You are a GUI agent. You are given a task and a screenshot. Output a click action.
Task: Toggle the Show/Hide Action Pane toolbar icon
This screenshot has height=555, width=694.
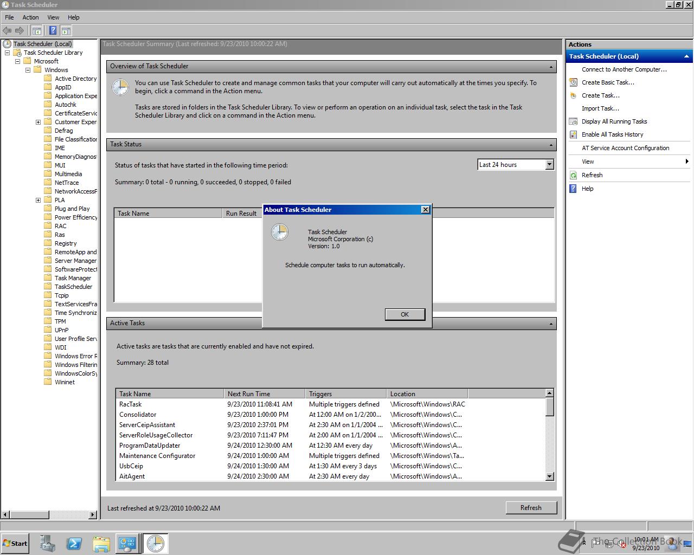pyautogui.click(x=66, y=31)
